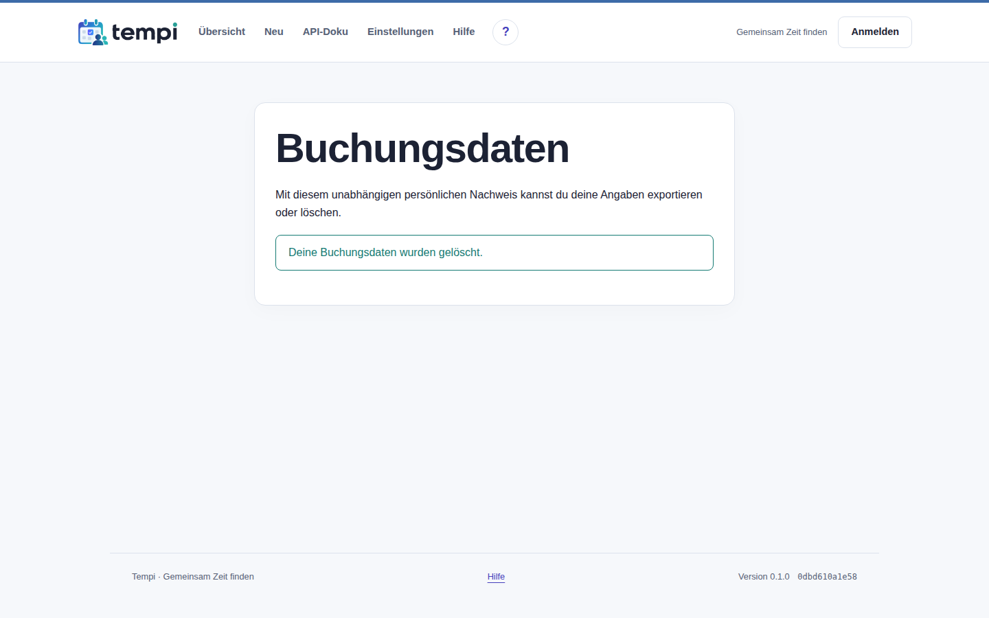Go to Übersicht in the navigation
Screen dimensions: 989x618
tap(222, 32)
